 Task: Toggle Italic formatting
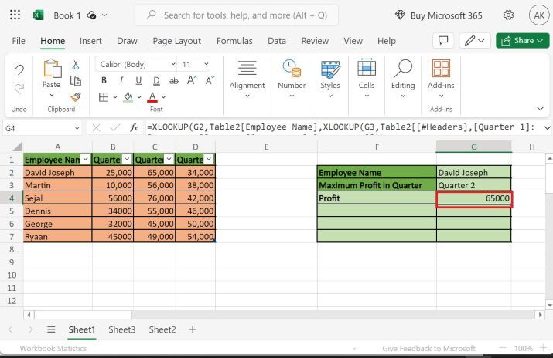click(x=121, y=80)
